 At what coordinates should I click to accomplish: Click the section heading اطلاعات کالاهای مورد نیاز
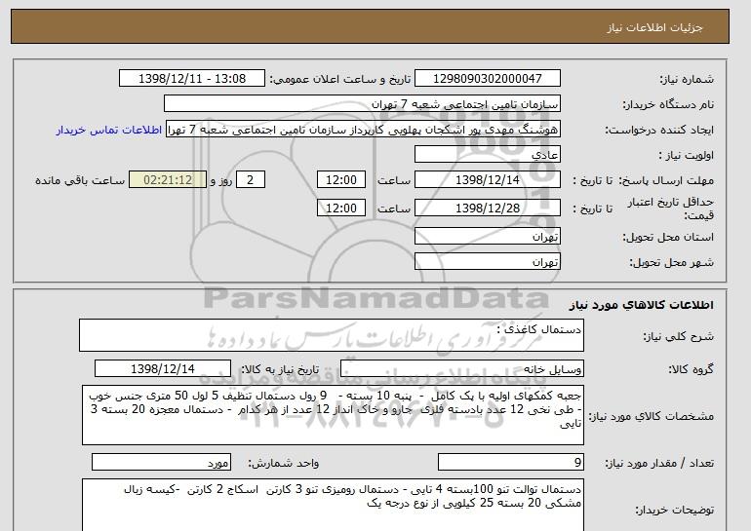(x=641, y=305)
